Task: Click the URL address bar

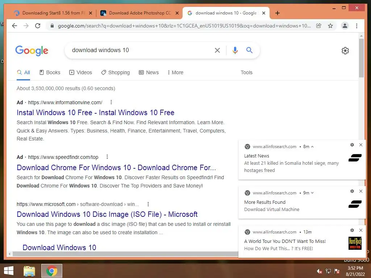Action: tap(184, 26)
